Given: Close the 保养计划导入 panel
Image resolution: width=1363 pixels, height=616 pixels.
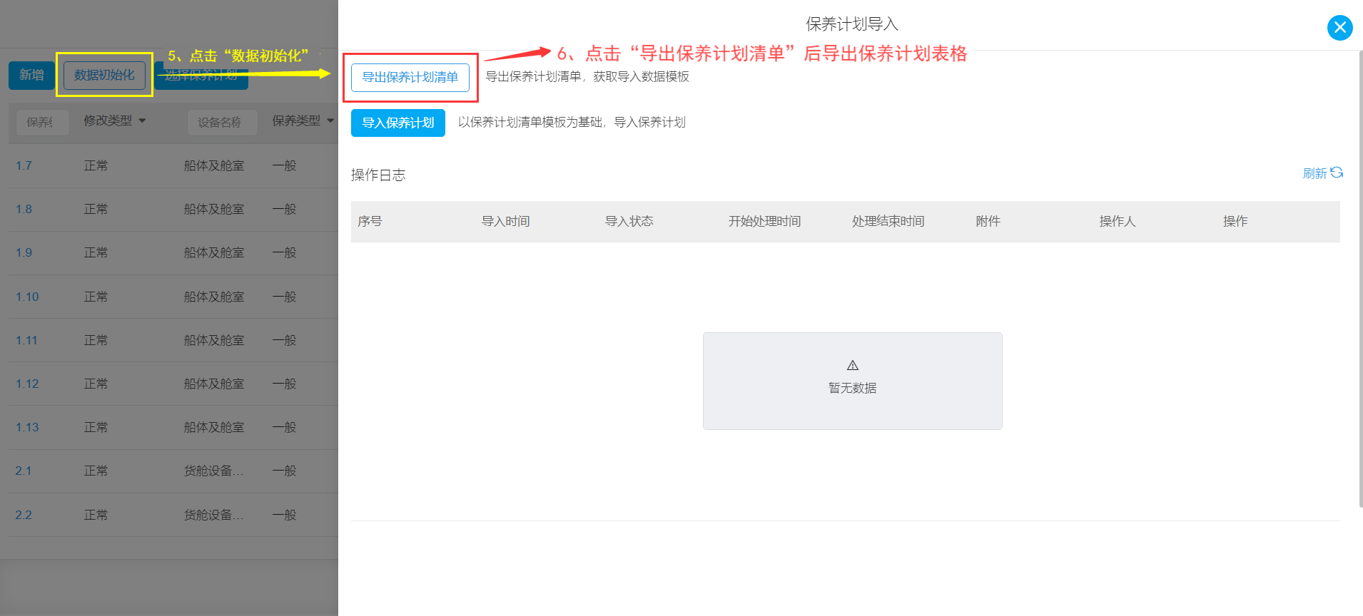Looking at the screenshot, I should pyautogui.click(x=1339, y=28).
